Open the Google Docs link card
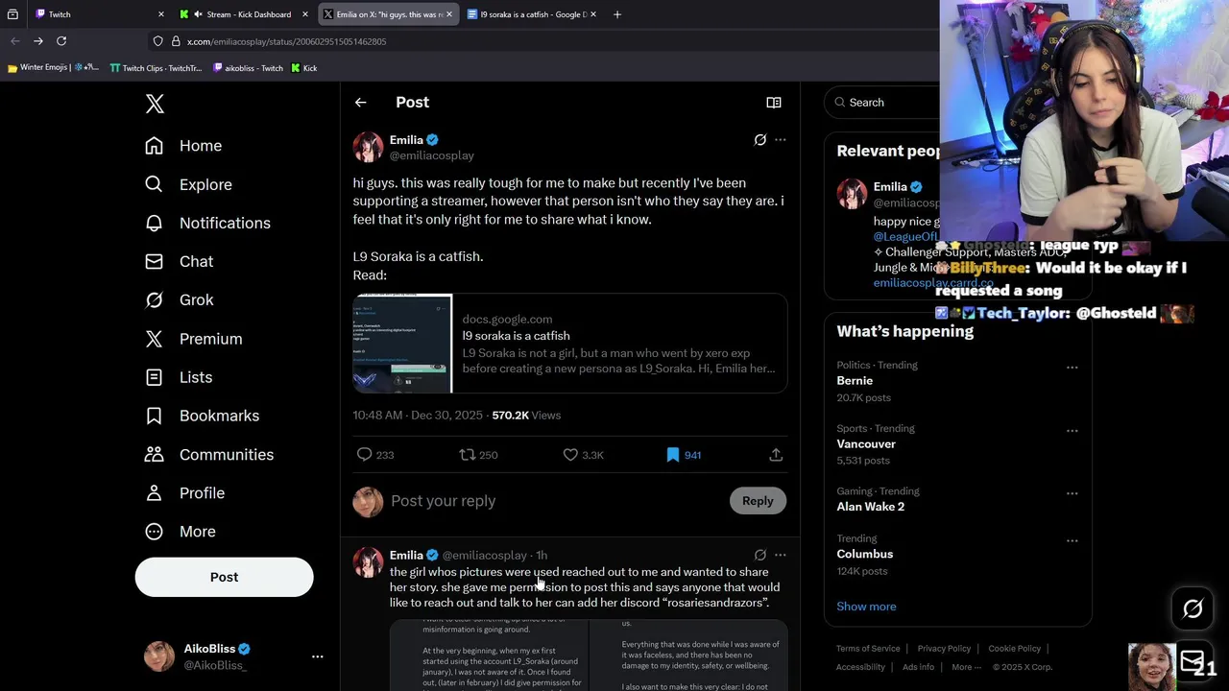Image resolution: width=1229 pixels, height=691 pixels. click(x=570, y=344)
